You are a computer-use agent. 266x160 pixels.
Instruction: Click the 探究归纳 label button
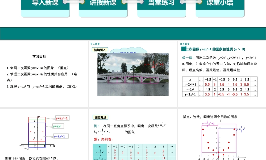tap(101, 117)
